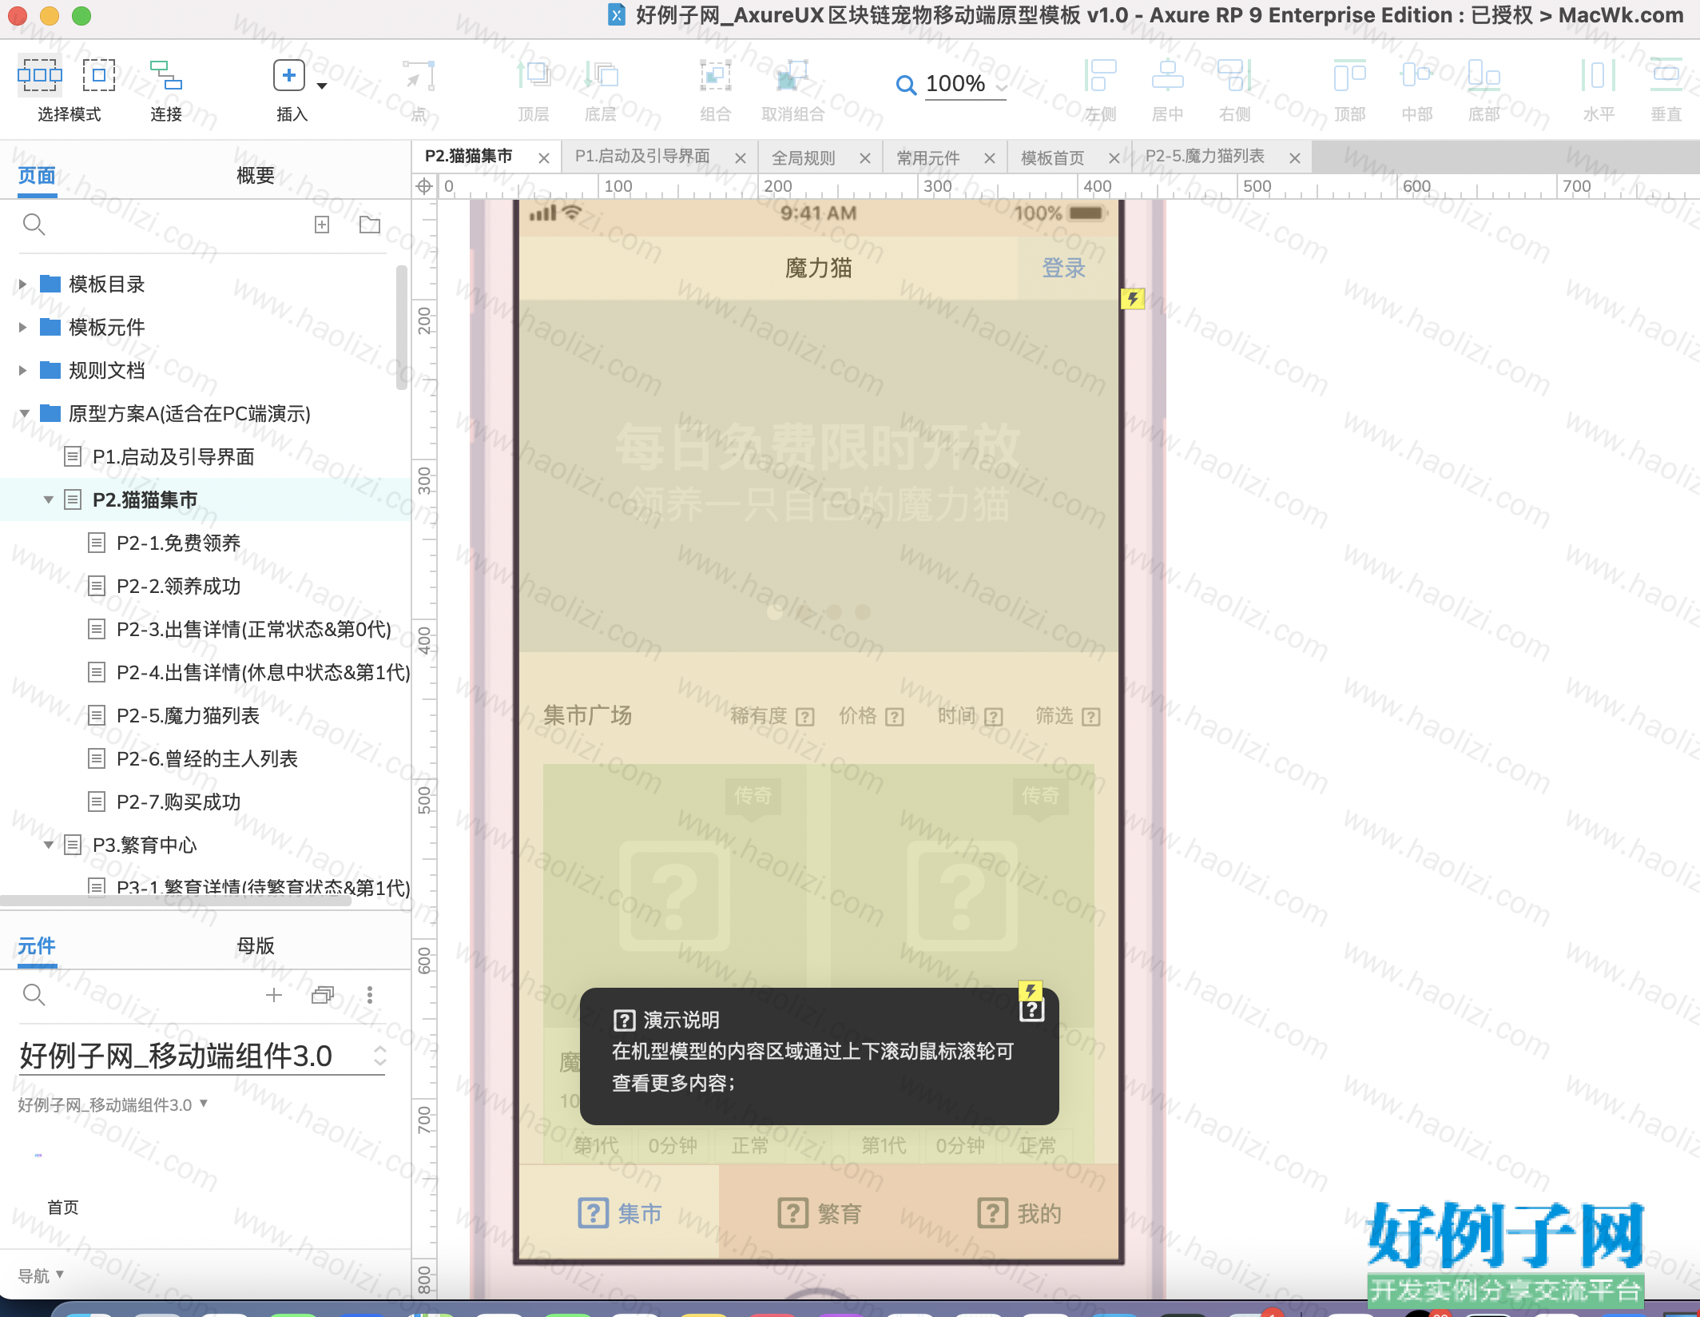1700x1317 pixels.
Task: Activate the Connect (连接) tool
Action: 166,76
